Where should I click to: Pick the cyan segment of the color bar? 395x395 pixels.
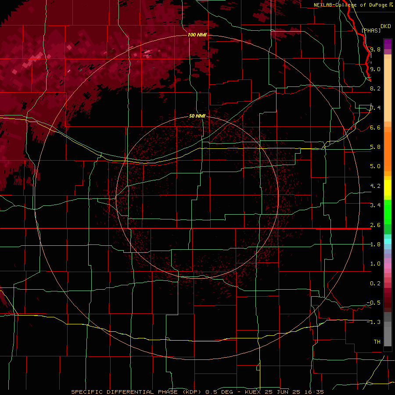388,241
